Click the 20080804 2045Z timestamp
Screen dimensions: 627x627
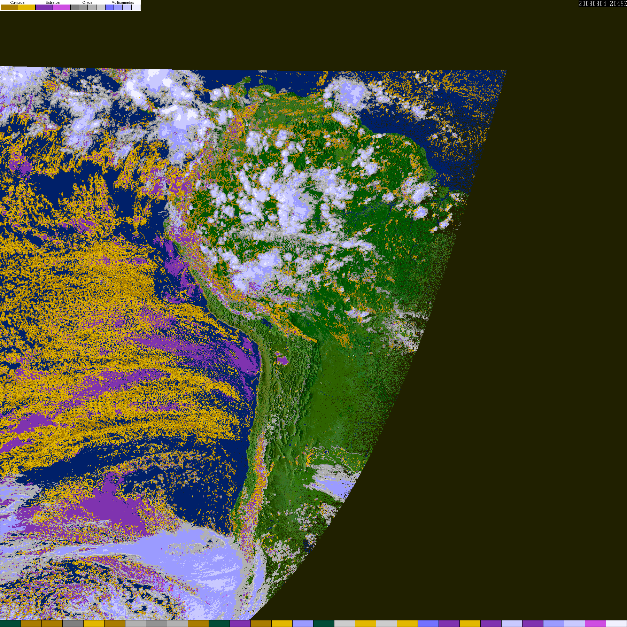point(603,3)
